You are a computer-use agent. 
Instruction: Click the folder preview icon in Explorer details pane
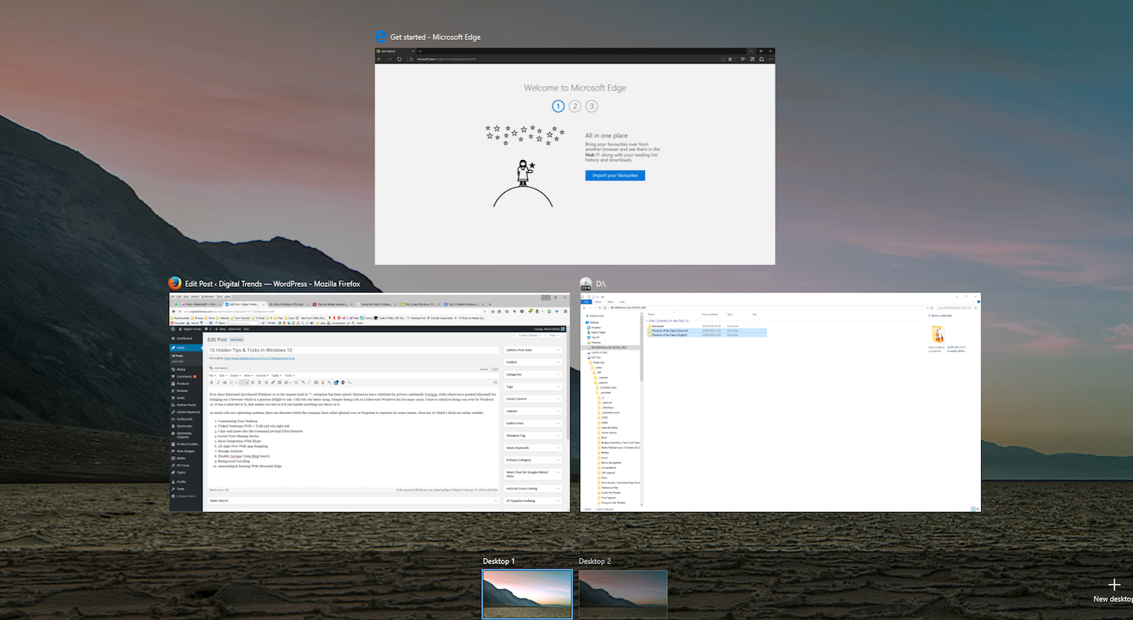pos(938,335)
